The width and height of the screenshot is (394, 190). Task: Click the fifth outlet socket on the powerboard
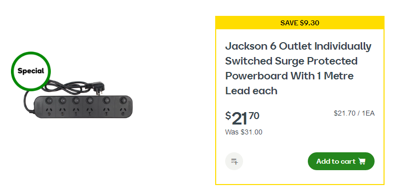107,111
